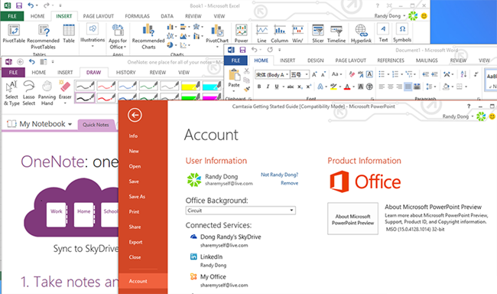The image size is (497, 294).
Task: Save Word document from quick access
Action: coord(242,50)
